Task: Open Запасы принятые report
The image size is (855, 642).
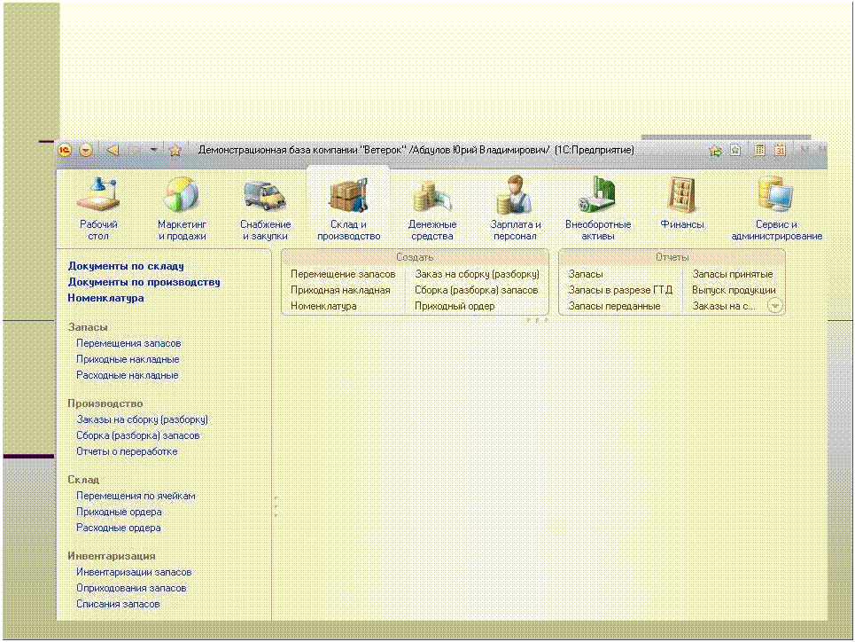Action: 733,274
